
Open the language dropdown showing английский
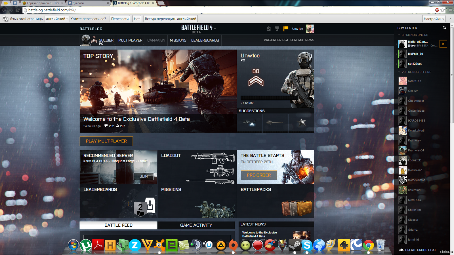57,19
